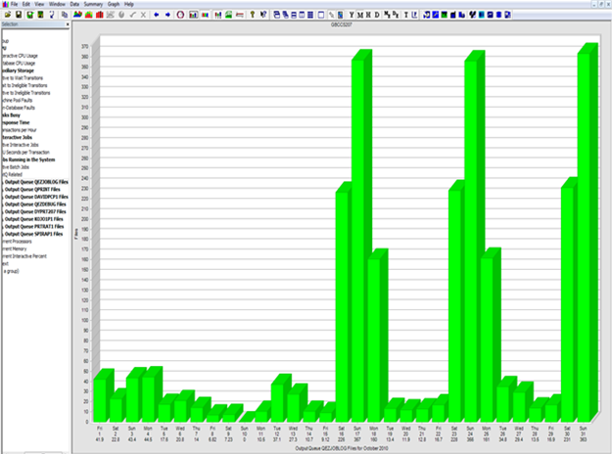Image resolution: width=612 pixels, height=454 pixels.
Task: Click the red circle toolbar icon
Action: [x=181, y=16]
